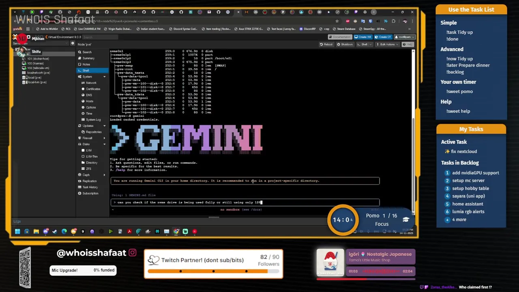519x292 pixels.
Task: Select local-lvm (pve) storage
Action: [37, 82]
